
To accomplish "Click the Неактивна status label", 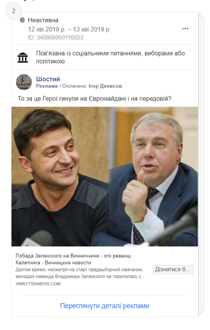I will (x=43, y=20).
